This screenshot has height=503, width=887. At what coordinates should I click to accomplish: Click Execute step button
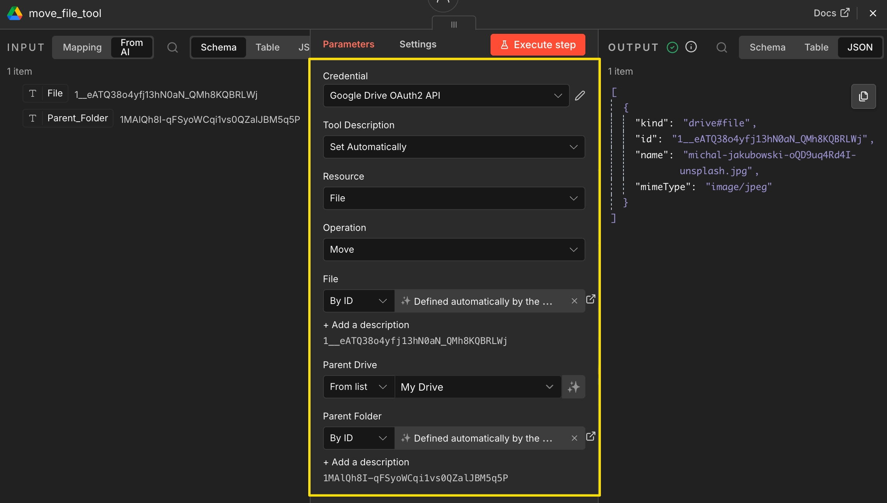click(x=538, y=45)
